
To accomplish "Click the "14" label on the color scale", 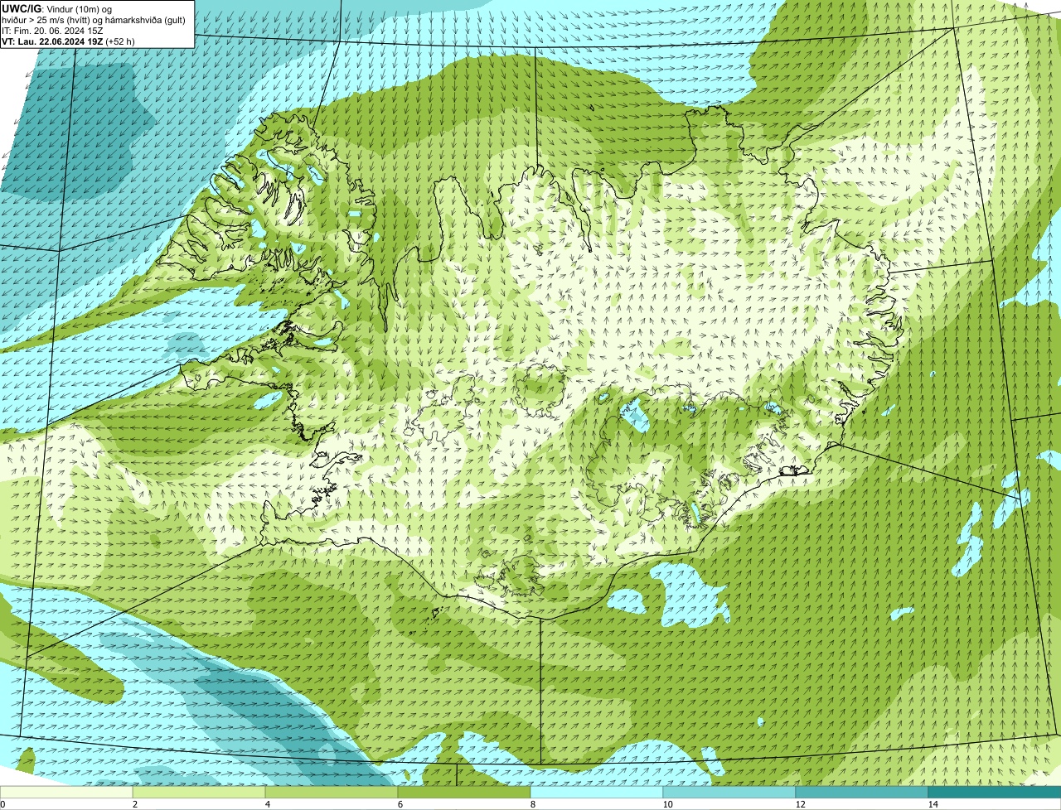I will click(x=933, y=804).
